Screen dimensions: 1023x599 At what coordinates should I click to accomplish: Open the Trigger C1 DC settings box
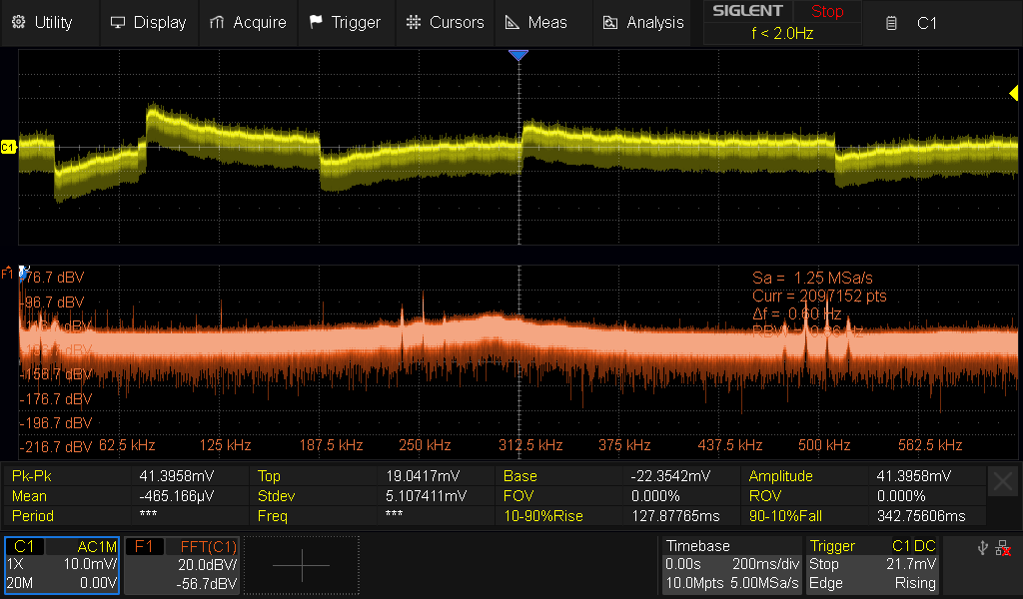pyautogui.click(x=875, y=565)
